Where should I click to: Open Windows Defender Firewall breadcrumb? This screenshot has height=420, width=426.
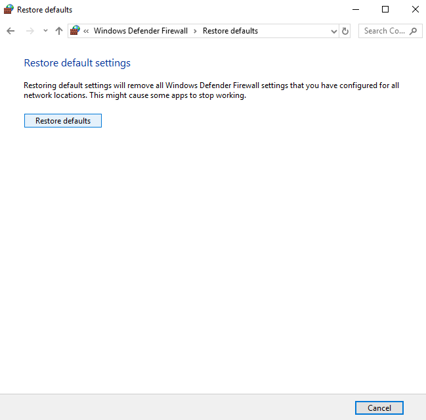[140, 31]
